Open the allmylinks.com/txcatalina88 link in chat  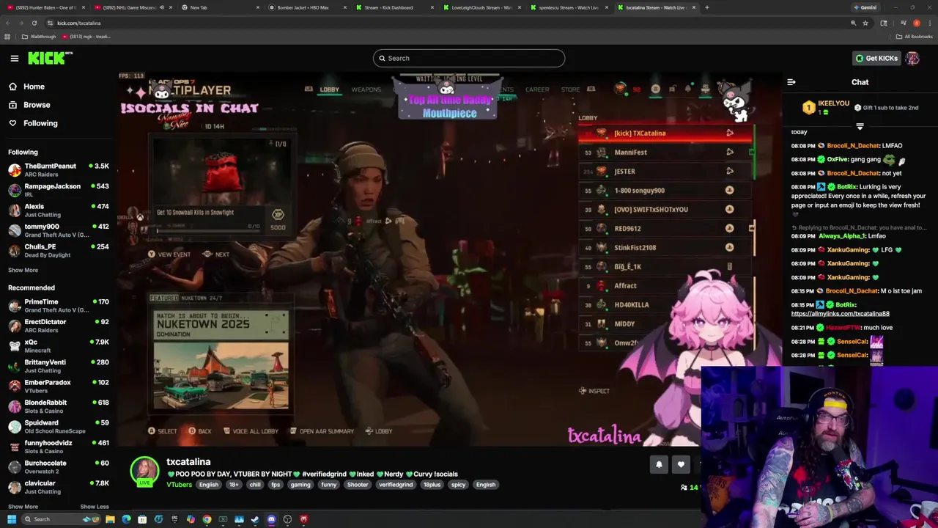click(840, 314)
